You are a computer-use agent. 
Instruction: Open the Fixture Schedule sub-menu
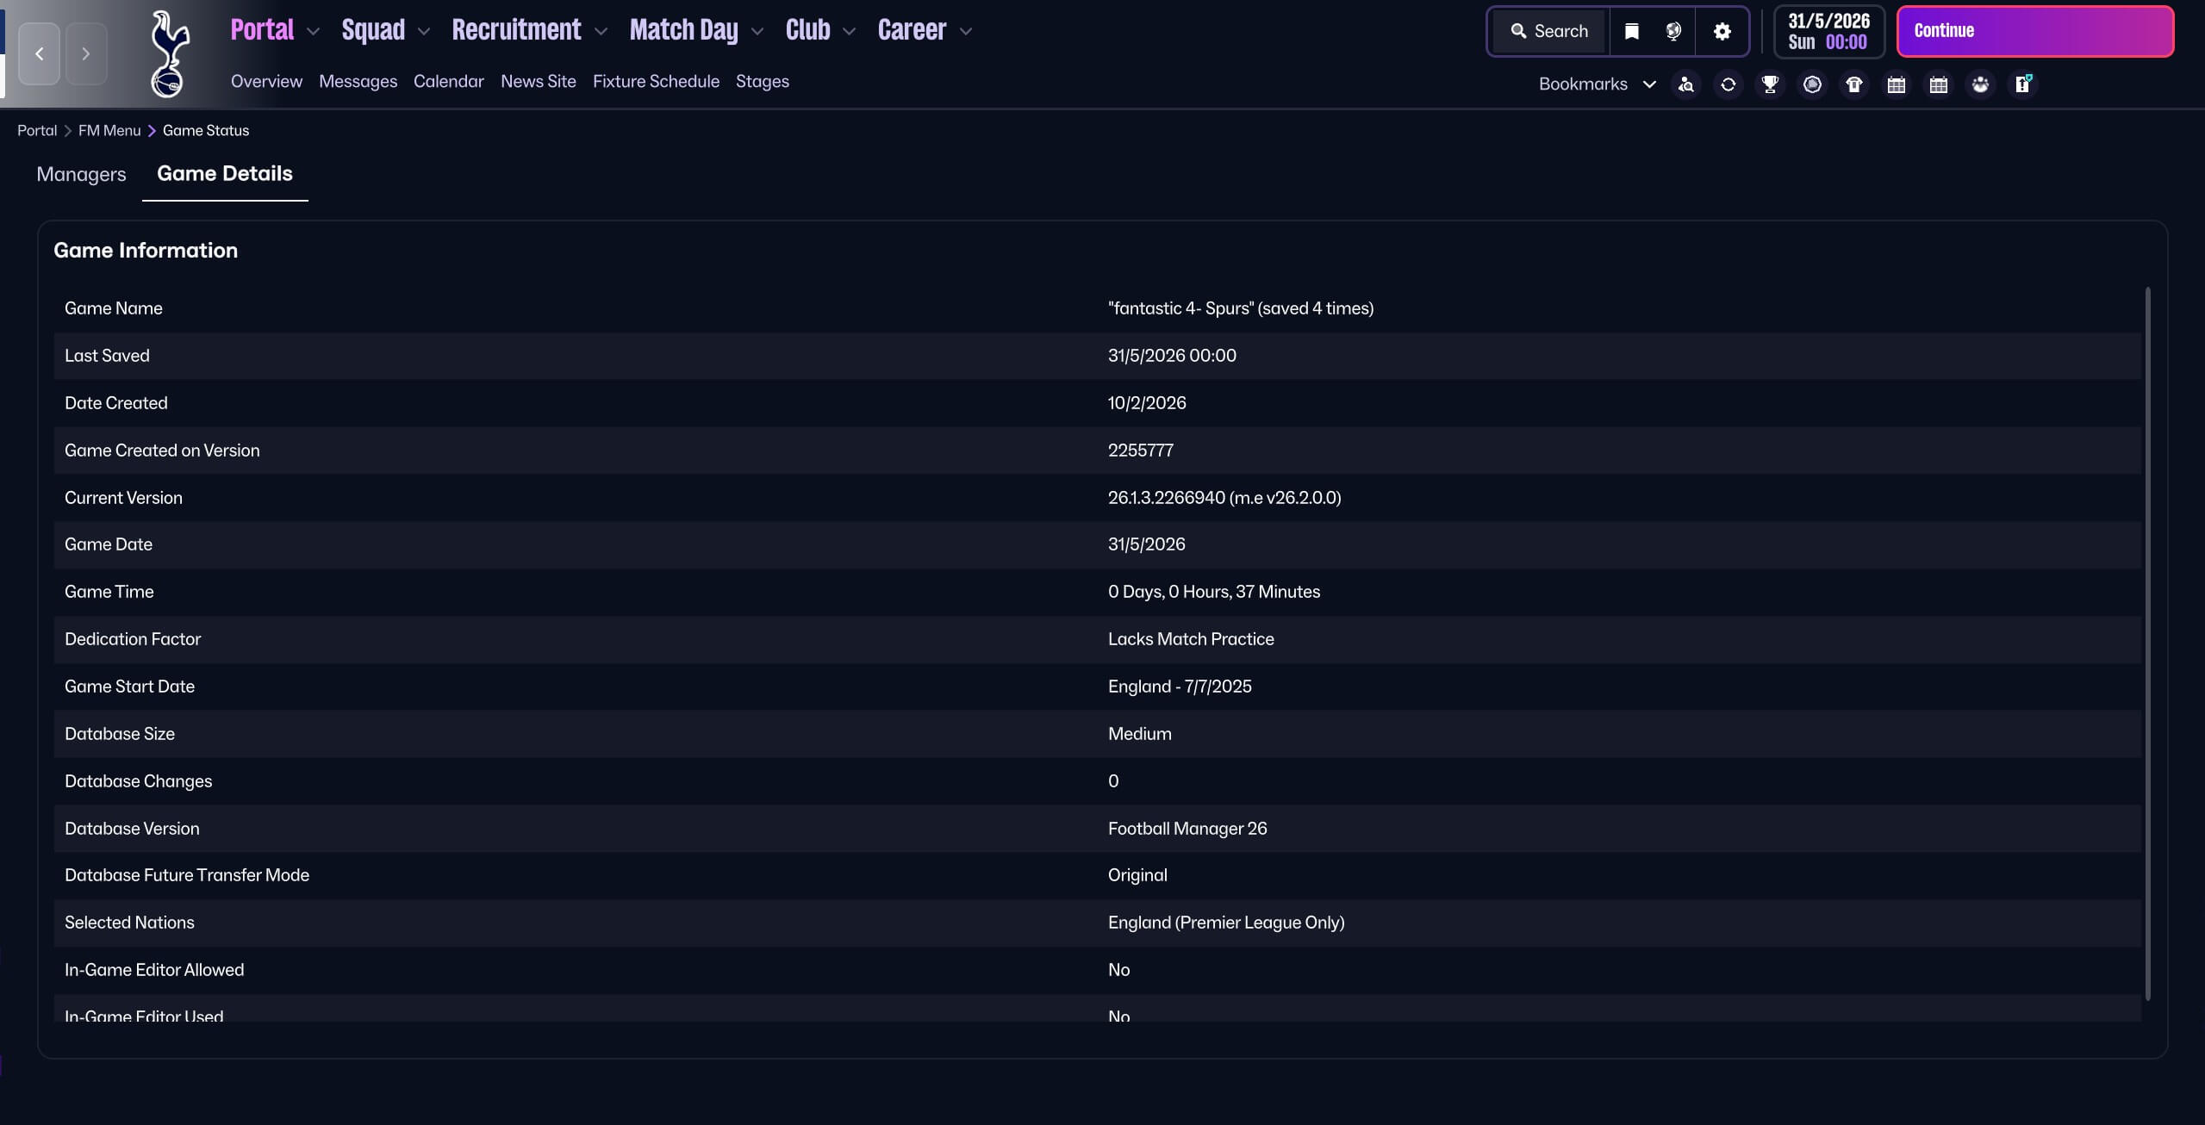pyautogui.click(x=656, y=81)
